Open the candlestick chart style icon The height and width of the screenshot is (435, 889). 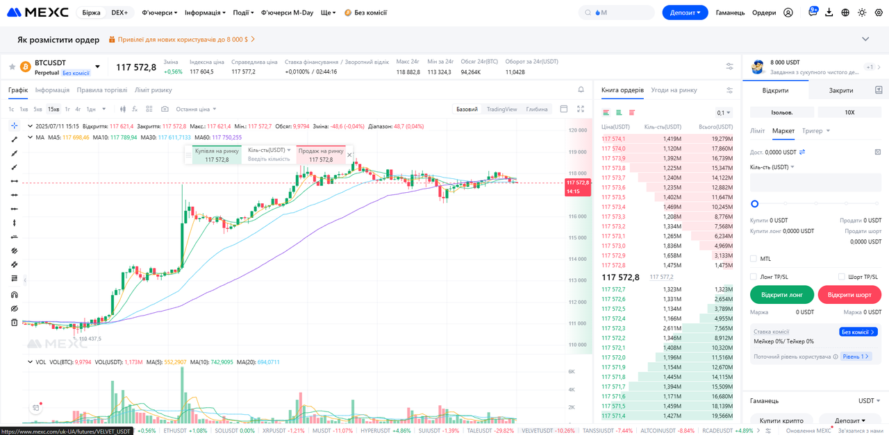click(x=123, y=109)
